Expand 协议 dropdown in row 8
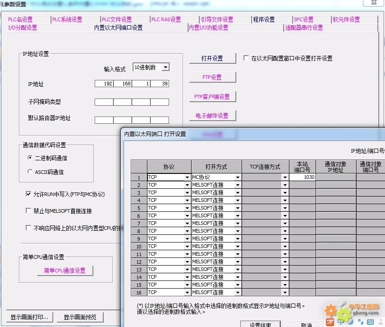Viewport: 385px width, 327px height. pyautogui.click(x=187, y=231)
